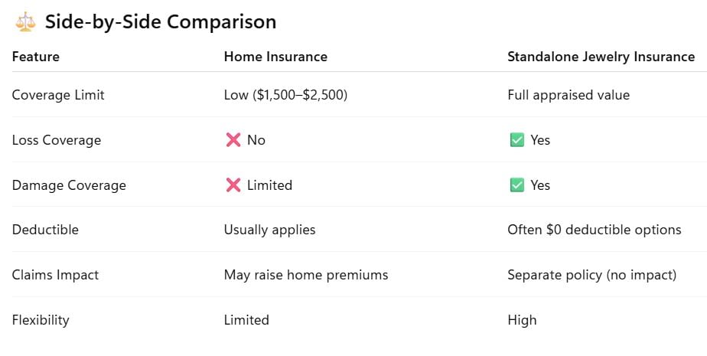Select the "Feature" column header
The height and width of the screenshot is (356, 707).
[x=36, y=57]
